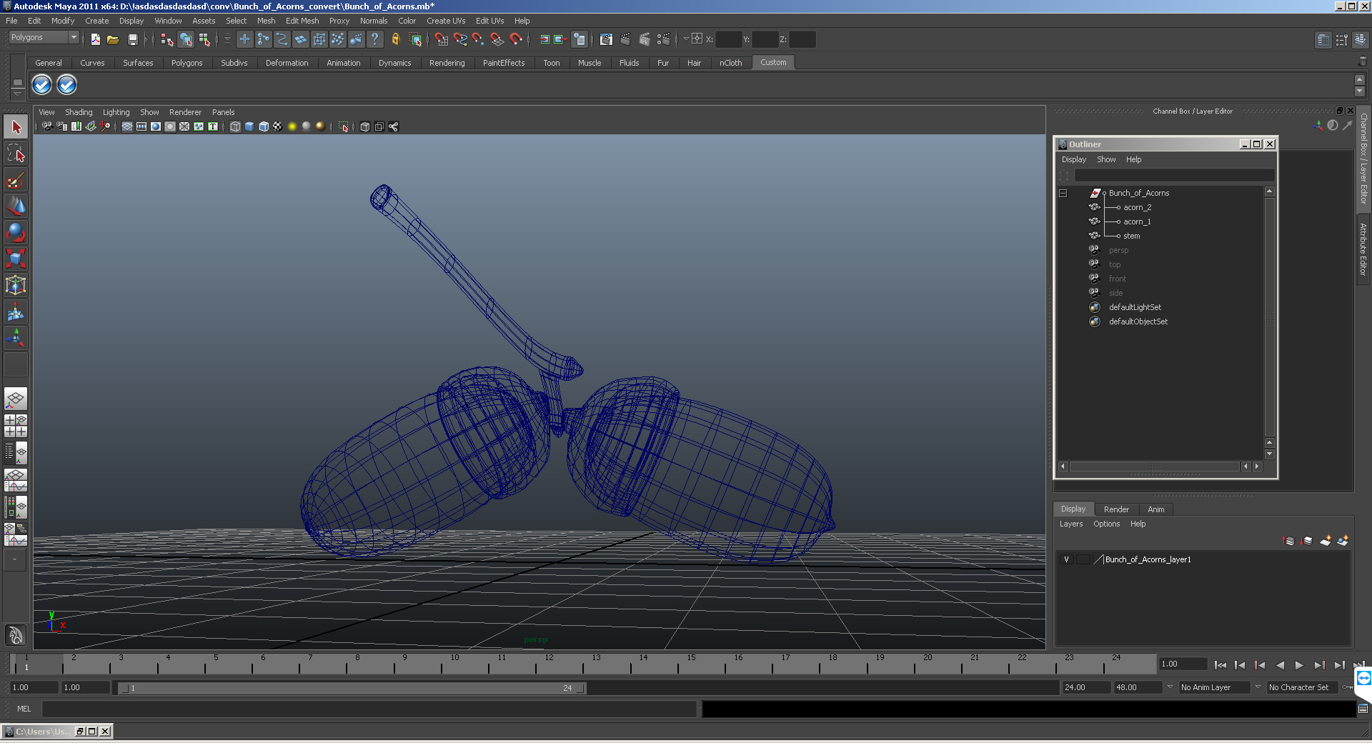
Task: Select by object type mode
Action: [x=186, y=39]
